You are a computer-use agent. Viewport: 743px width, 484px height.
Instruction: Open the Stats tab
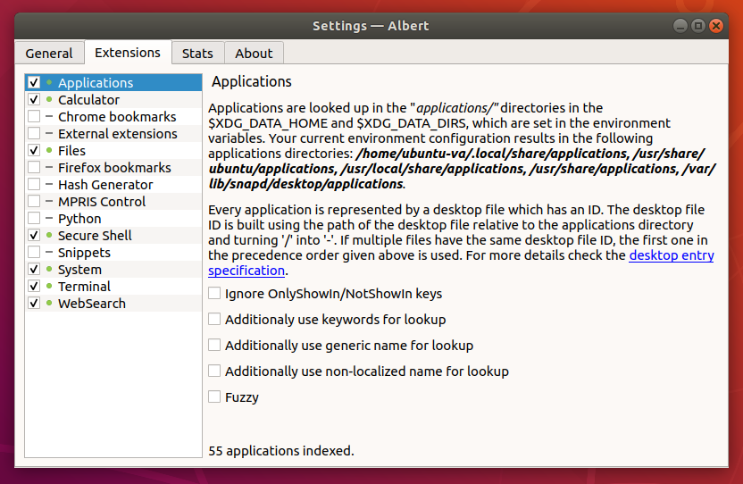click(197, 54)
